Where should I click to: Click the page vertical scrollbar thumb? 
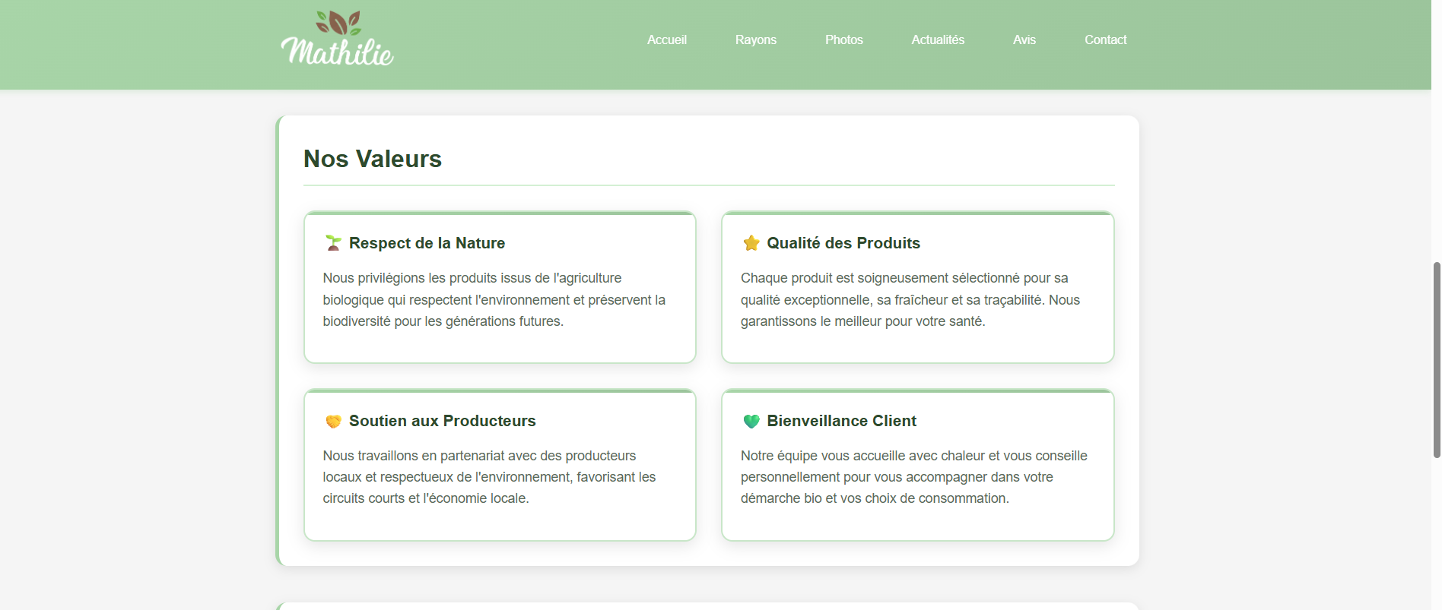click(x=1437, y=360)
